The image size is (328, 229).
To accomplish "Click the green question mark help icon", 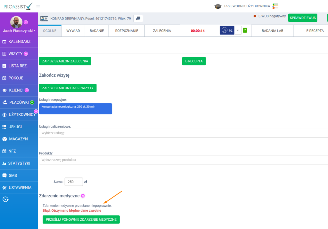I will tap(245, 30).
